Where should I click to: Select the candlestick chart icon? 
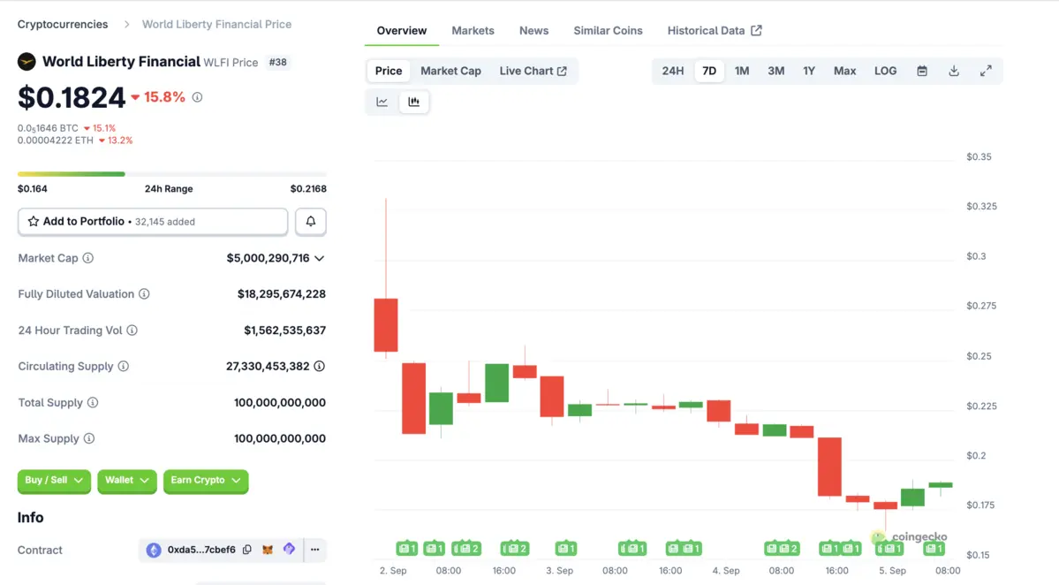(x=413, y=102)
